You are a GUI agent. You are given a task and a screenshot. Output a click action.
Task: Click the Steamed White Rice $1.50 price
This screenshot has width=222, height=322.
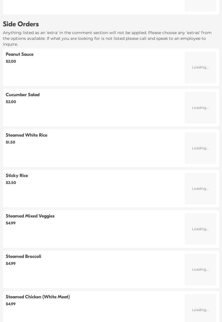10,142
